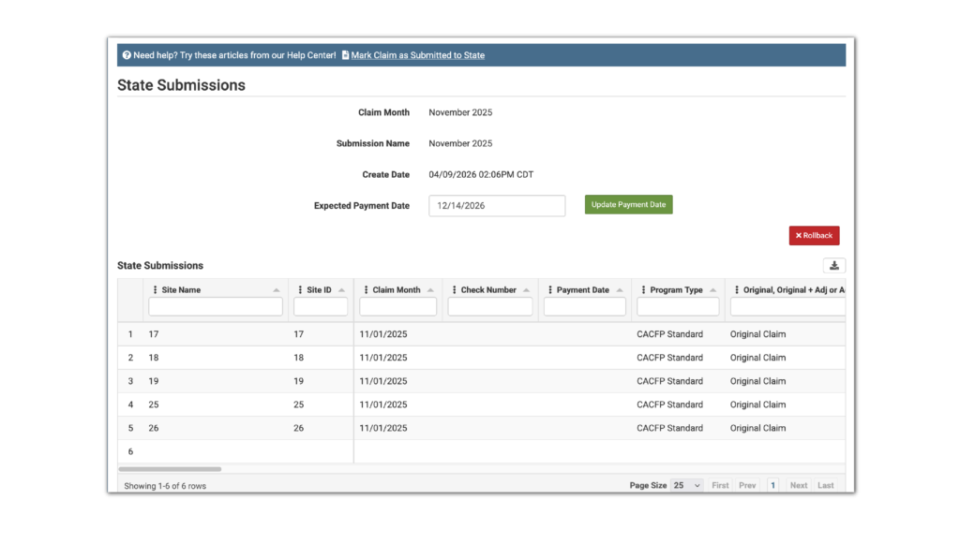Click the Update Payment Date button

pos(628,204)
